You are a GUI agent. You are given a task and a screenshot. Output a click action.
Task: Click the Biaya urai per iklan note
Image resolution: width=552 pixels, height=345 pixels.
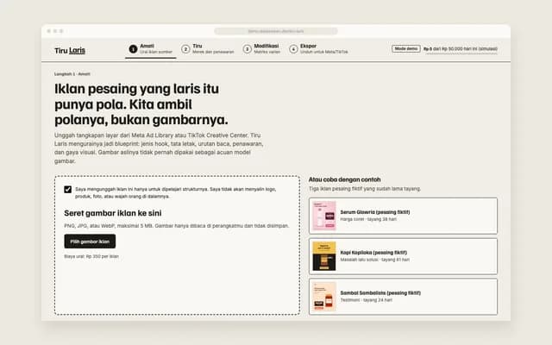click(91, 256)
